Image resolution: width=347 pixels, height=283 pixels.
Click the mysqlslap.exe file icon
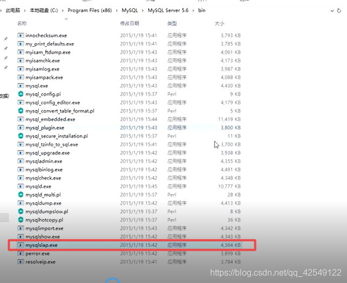coord(20,245)
